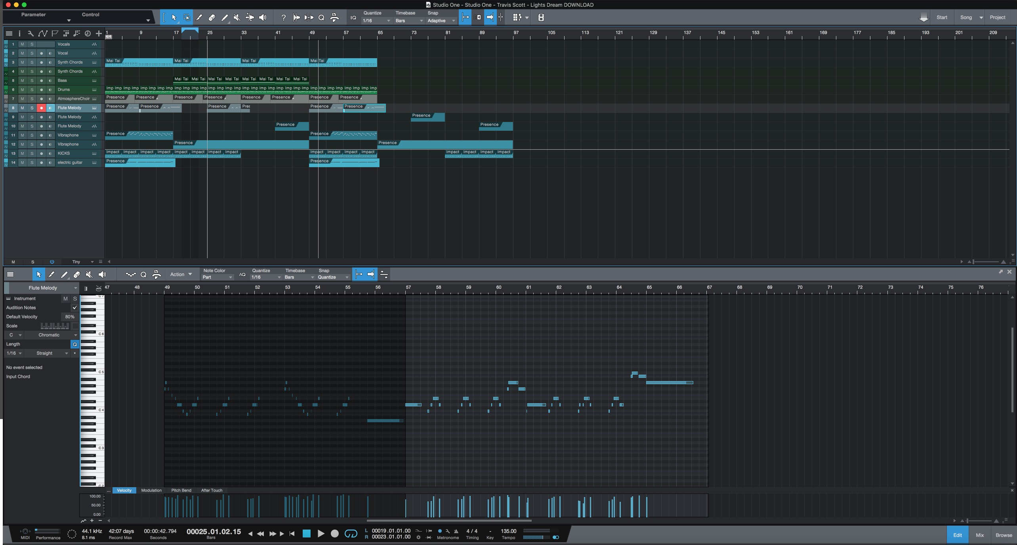Toggle monitor on the KICKS track

(50, 153)
